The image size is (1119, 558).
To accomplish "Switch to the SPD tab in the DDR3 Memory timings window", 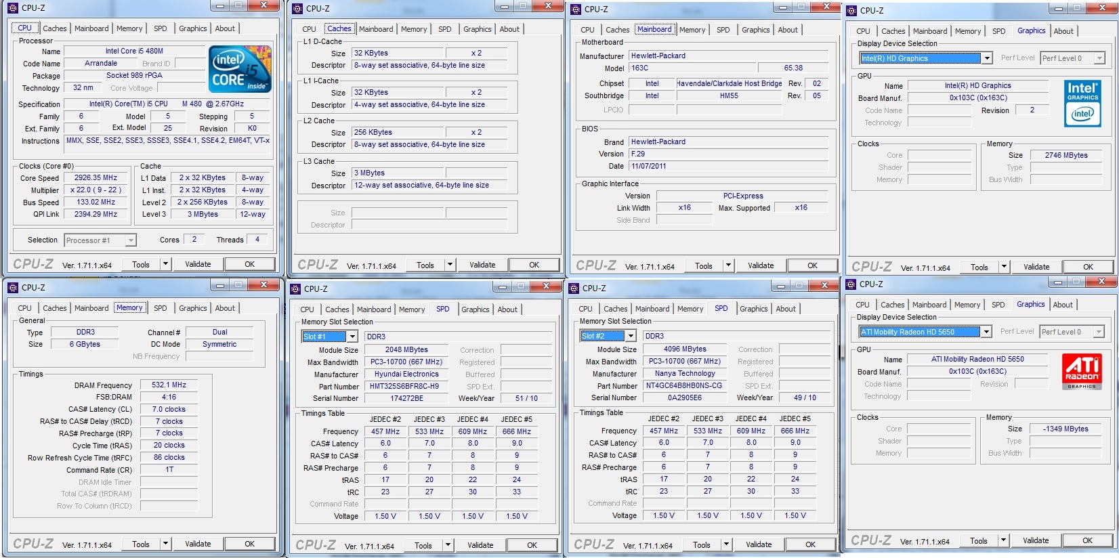I will pos(160,308).
